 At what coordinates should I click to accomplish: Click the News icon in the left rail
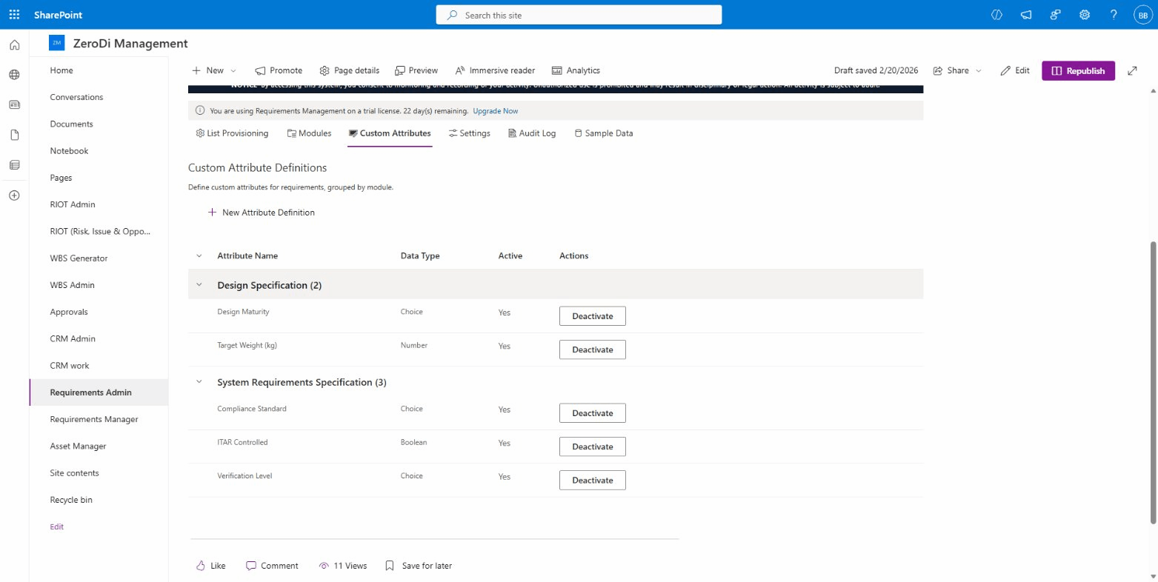point(14,104)
